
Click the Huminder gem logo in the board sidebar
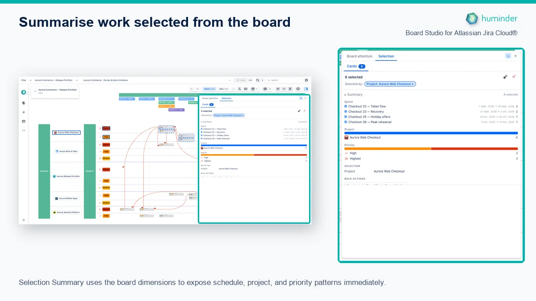click(24, 92)
